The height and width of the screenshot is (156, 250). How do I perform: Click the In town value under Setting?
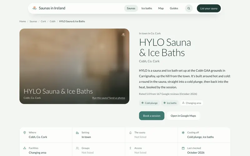pyautogui.click(x=86, y=137)
